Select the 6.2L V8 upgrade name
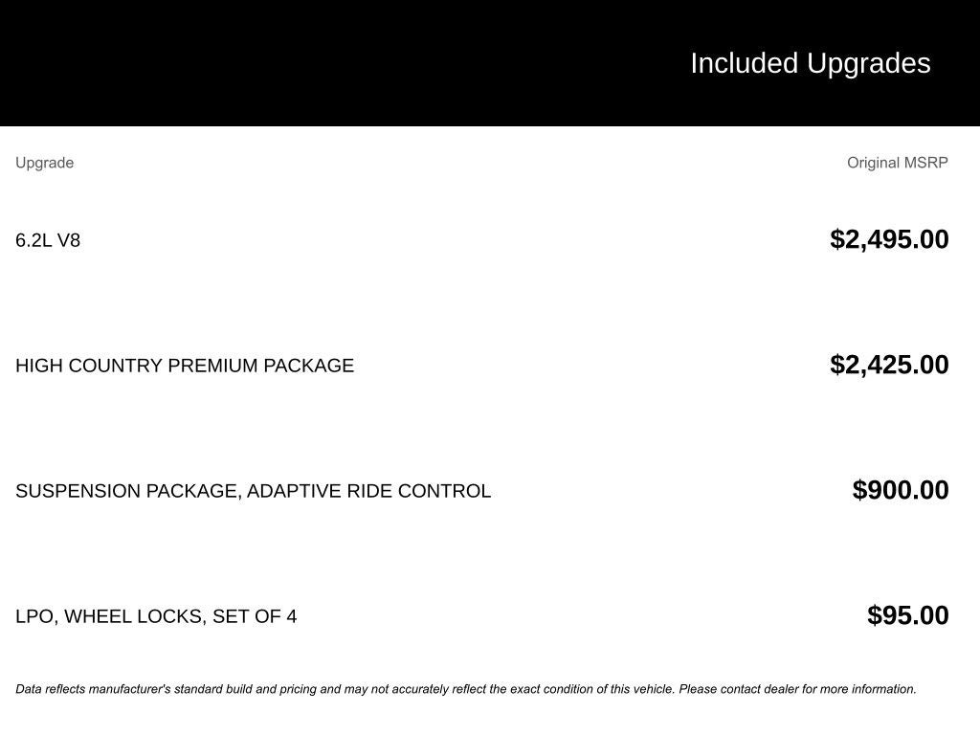 pyautogui.click(x=48, y=240)
